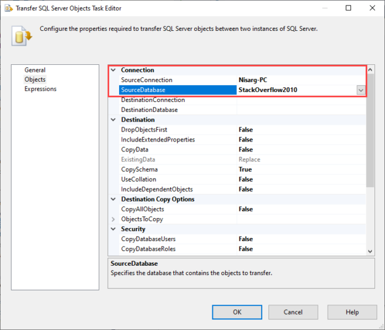Expand the ObjectsToCopy node
The height and width of the screenshot is (330, 385).
click(x=113, y=219)
